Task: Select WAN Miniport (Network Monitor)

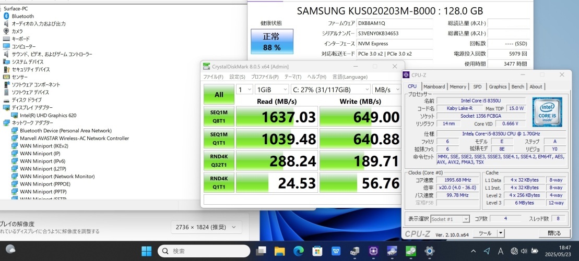Action: tap(57, 177)
